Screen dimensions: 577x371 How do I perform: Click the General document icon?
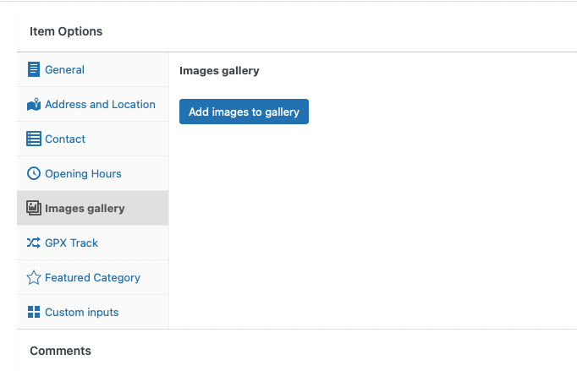pos(34,69)
